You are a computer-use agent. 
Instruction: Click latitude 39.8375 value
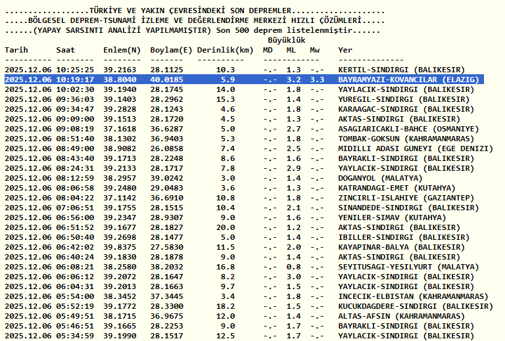click(120, 247)
